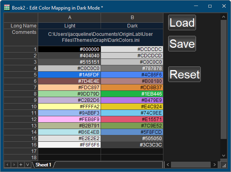Image resolution: width=231 pixels, height=172 pixels.
Task: Select the Sheet1 tab
Action: 43,164
